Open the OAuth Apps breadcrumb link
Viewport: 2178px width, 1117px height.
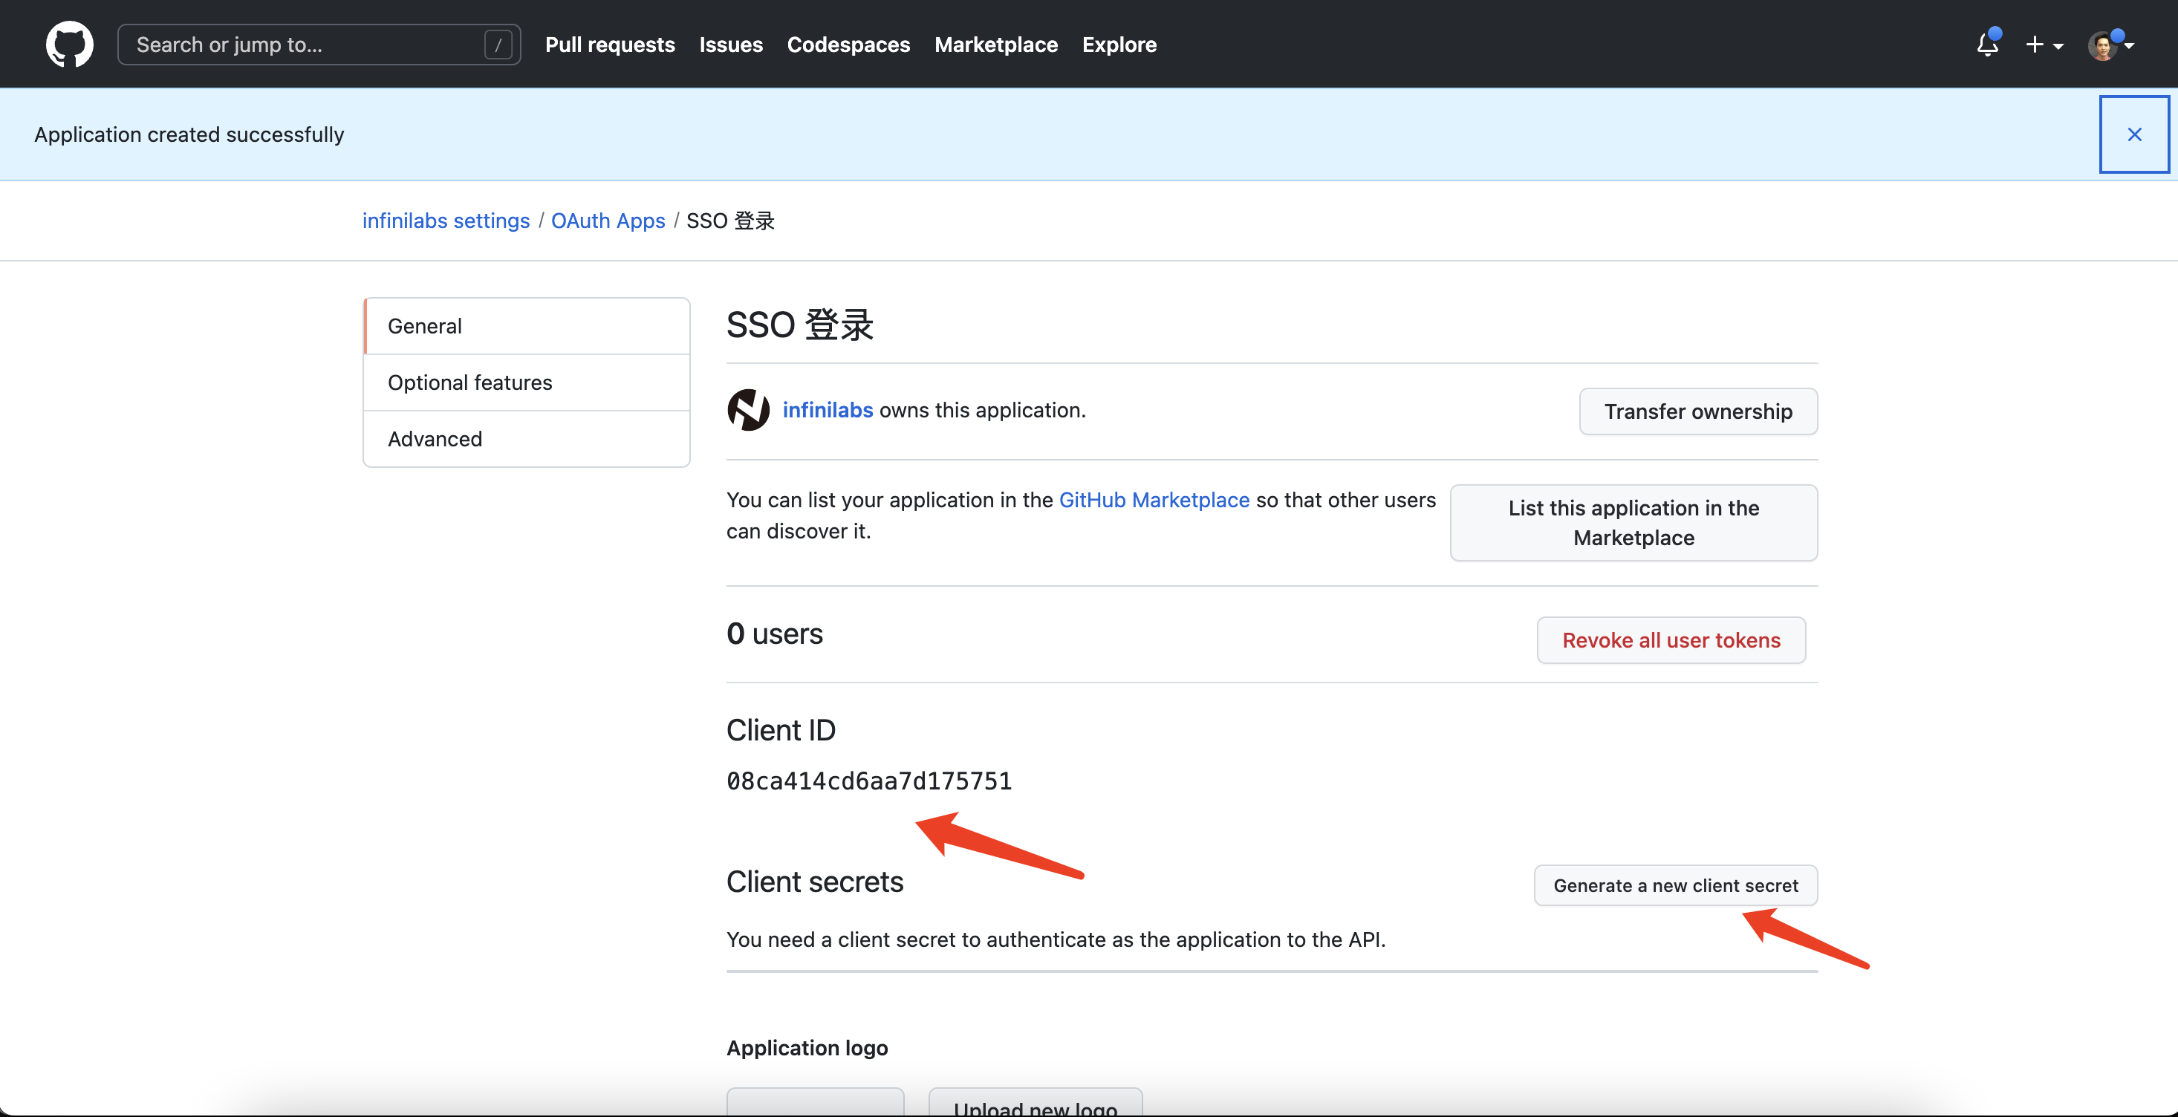pyautogui.click(x=608, y=220)
